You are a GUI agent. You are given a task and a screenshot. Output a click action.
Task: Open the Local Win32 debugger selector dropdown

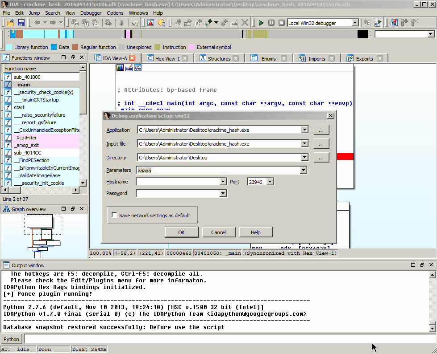click(355, 23)
